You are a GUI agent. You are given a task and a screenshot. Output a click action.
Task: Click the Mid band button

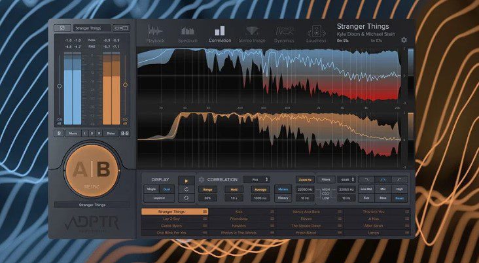point(383,189)
